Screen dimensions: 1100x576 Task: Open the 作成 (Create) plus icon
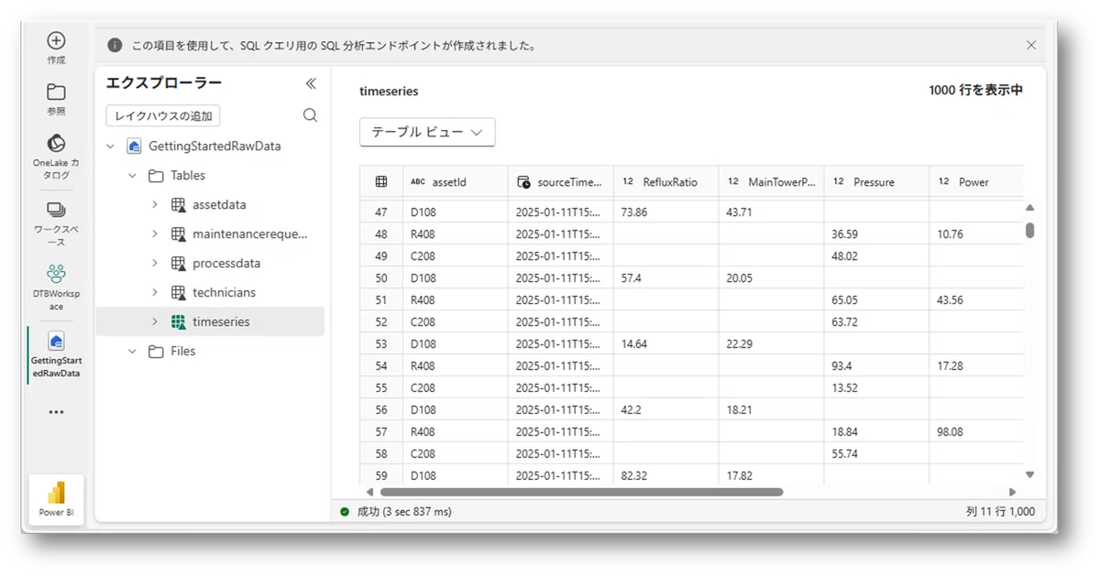coord(56,40)
